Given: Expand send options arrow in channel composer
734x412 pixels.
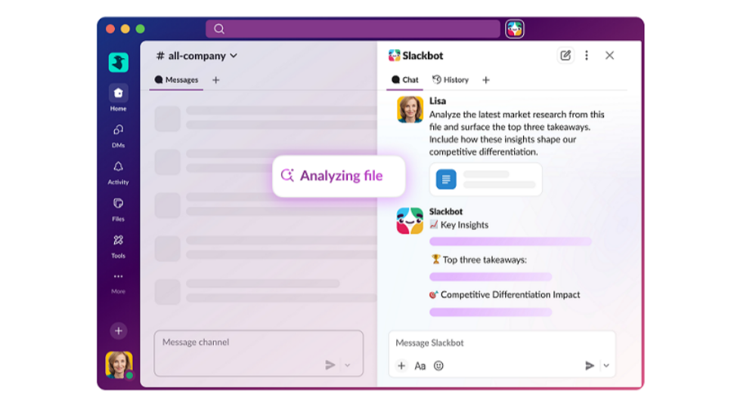Looking at the screenshot, I should click(348, 365).
